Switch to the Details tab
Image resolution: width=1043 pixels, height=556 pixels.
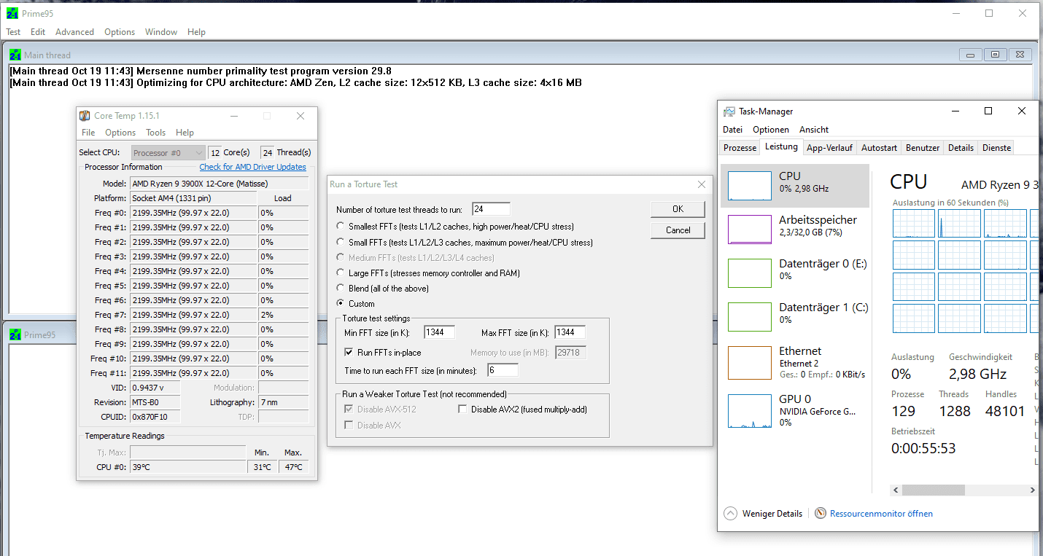coord(961,147)
